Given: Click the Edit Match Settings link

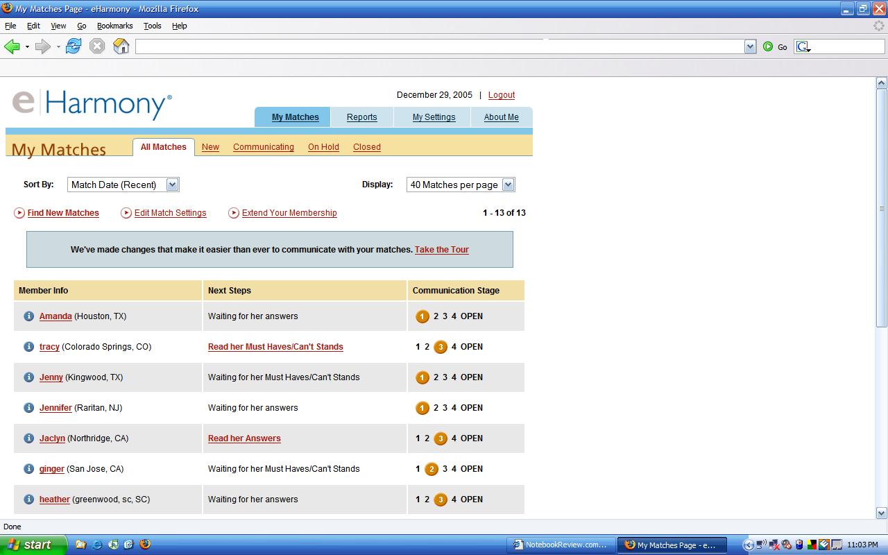Looking at the screenshot, I should pyautogui.click(x=170, y=213).
